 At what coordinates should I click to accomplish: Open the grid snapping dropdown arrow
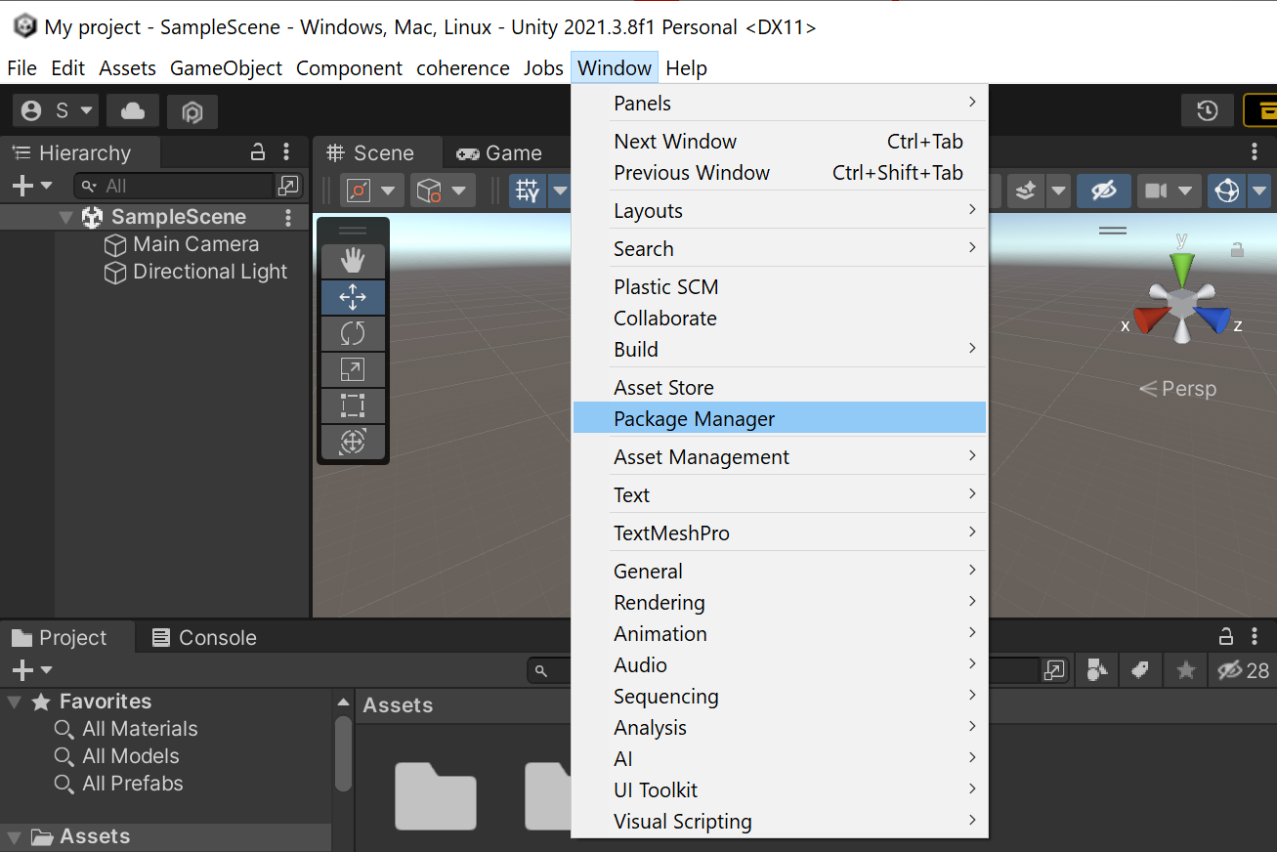[x=560, y=191]
